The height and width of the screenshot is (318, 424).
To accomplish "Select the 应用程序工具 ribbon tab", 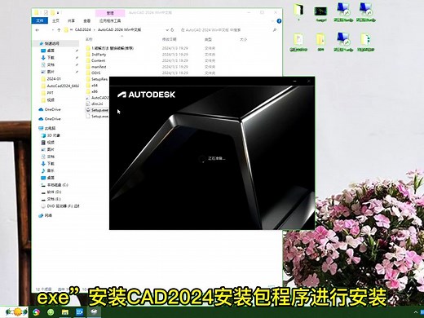I will (x=110, y=20).
